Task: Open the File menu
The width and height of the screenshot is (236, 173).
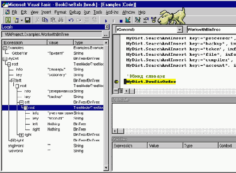Action: [15, 12]
